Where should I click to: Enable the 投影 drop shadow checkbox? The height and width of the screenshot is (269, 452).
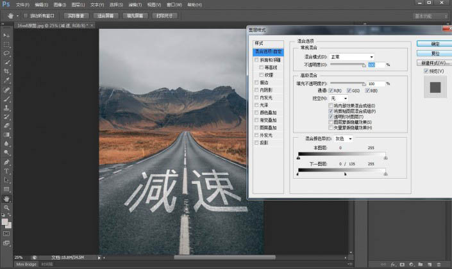tap(256, 143)
